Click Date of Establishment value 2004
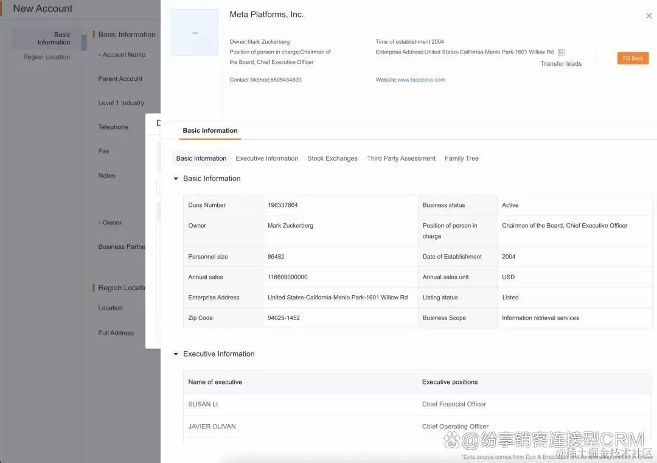 click(x=509, y=256)
